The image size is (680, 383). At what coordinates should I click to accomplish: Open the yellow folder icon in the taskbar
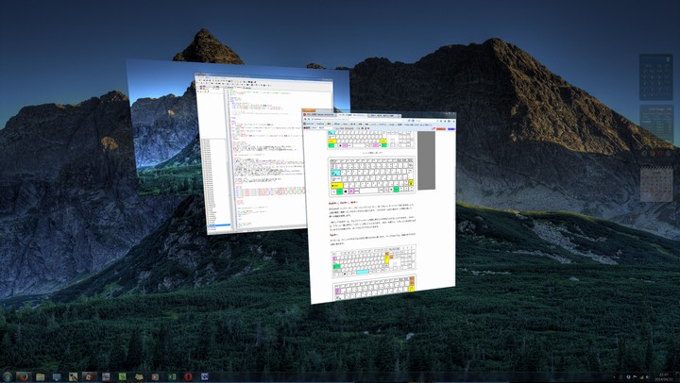(41, 375)
